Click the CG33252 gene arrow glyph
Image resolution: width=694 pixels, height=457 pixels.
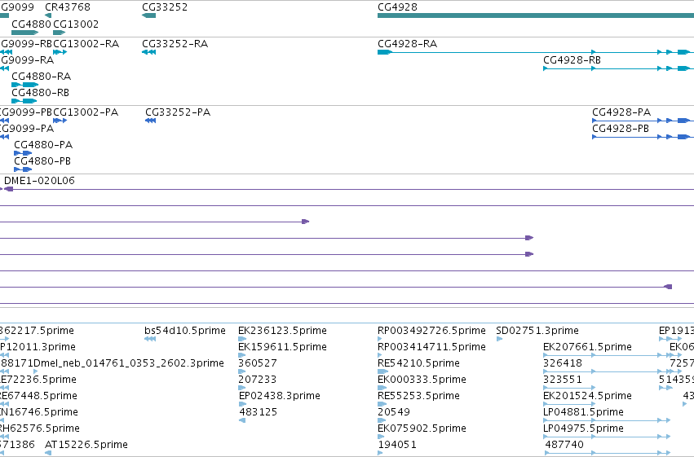[x=148, y=15]
